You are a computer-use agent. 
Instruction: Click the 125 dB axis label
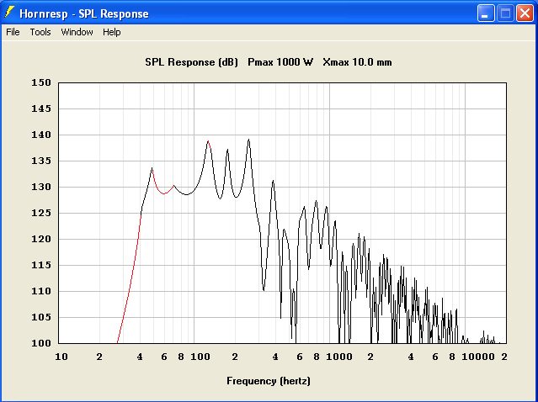41,213
